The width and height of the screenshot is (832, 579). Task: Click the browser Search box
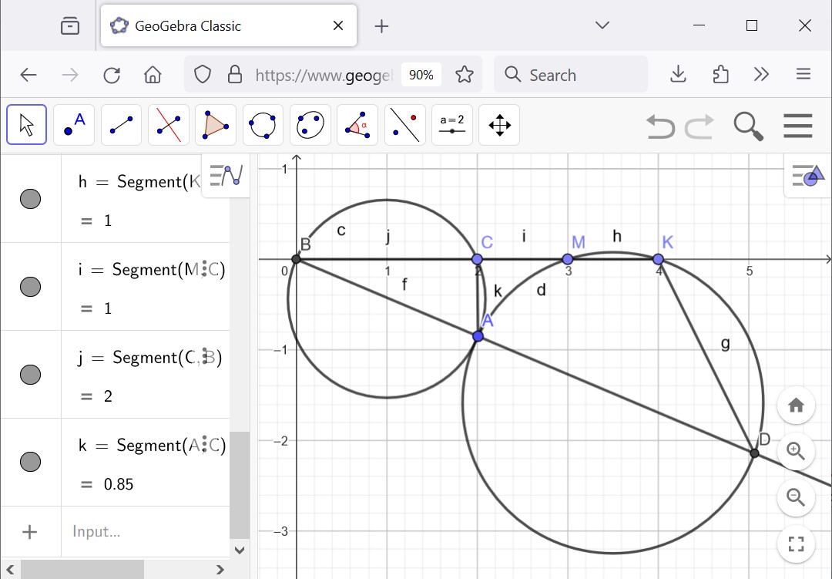[571, 75]
